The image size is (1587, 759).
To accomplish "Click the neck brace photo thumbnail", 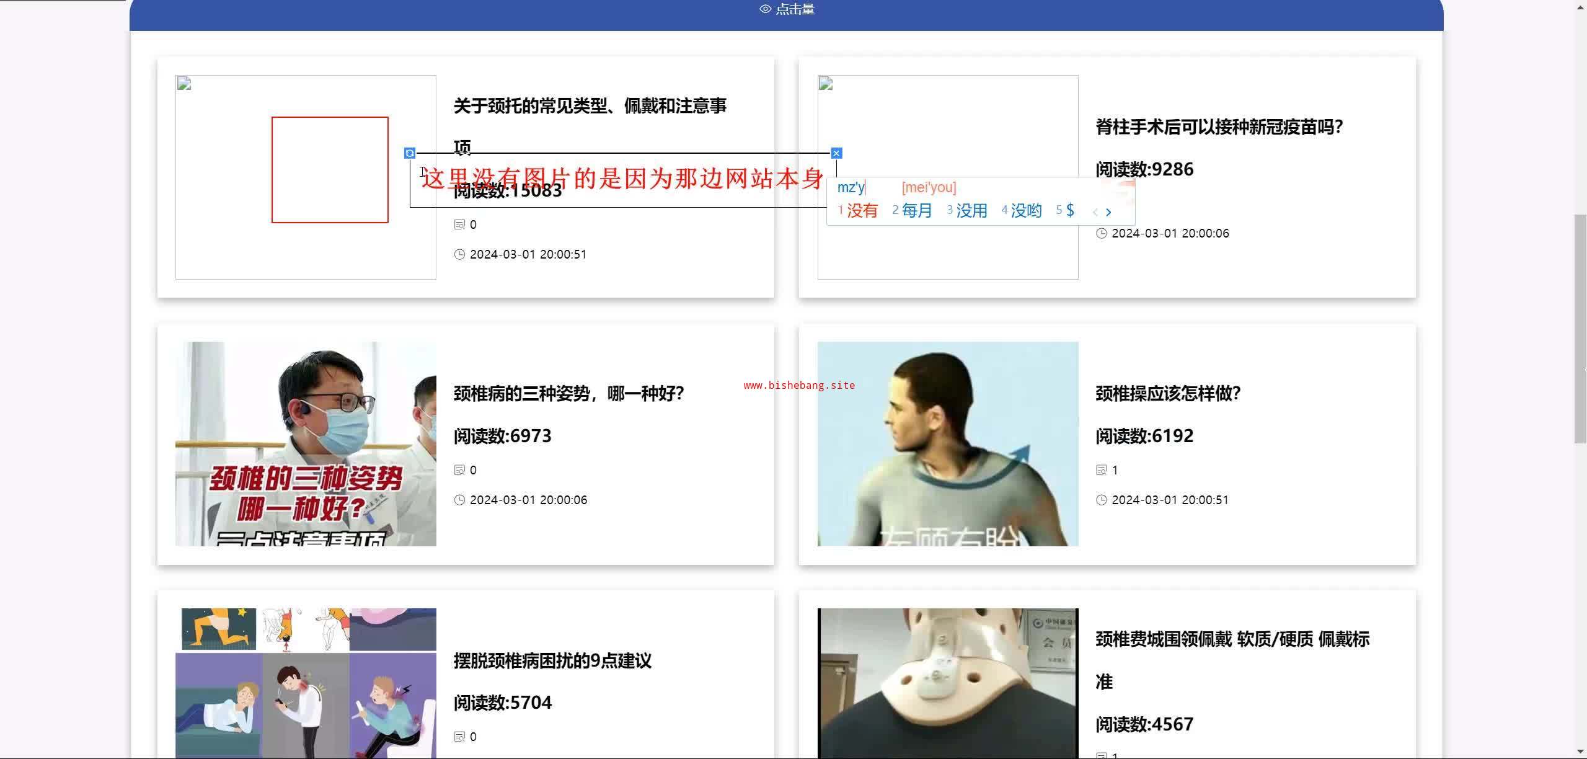I will point(948,682).
